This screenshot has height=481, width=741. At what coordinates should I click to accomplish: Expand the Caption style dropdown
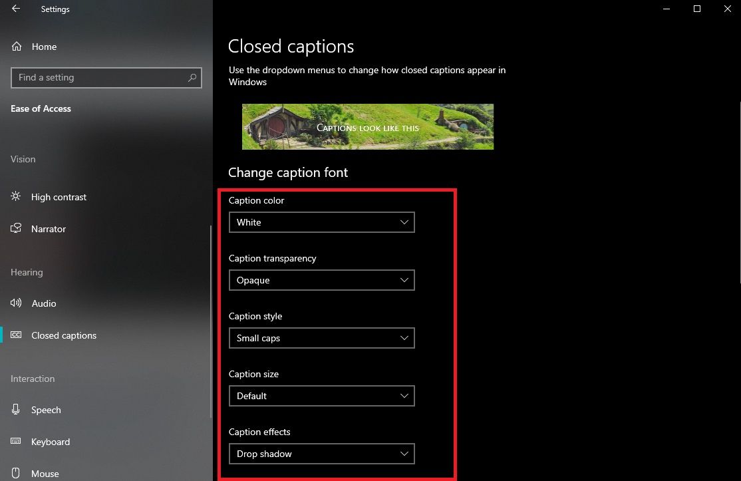tap(321, 338)
